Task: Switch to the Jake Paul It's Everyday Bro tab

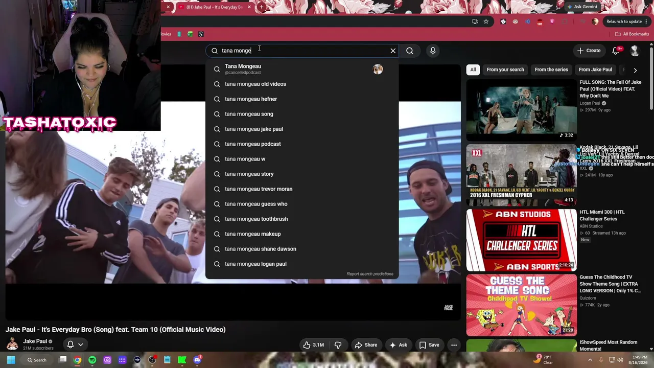Action: 214,7
